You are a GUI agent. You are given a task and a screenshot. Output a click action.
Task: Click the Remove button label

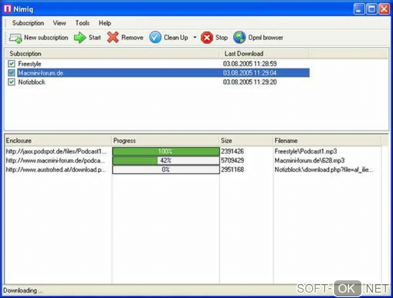pos(132,38)
